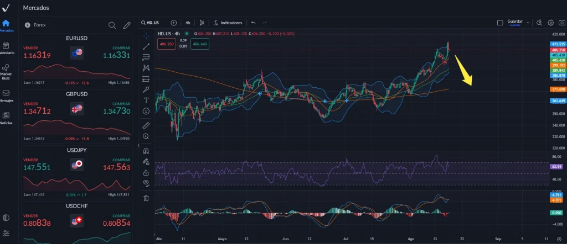Click USDJPY VENDER price 147.551
Image resolution: width=567 pixels, height=244 pixels.
click(x=37, y=167)
